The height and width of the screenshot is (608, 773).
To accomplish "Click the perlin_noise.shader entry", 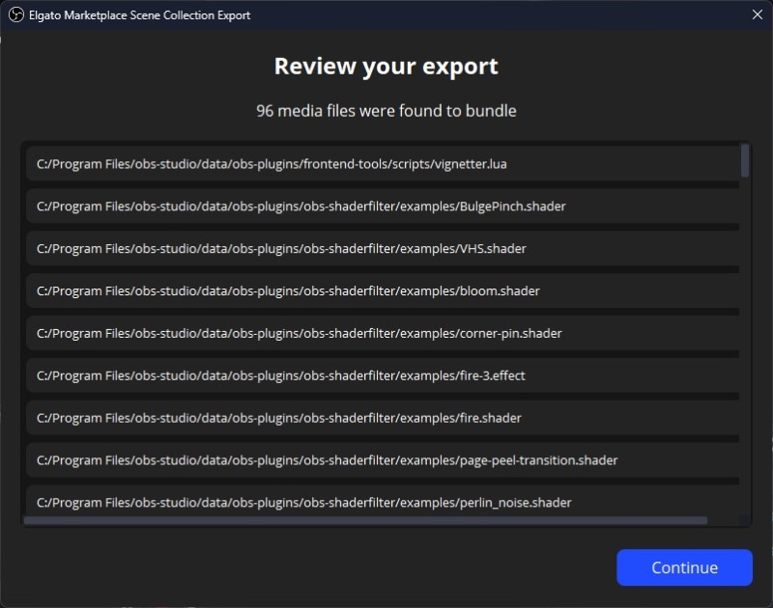I will [386, 502].
